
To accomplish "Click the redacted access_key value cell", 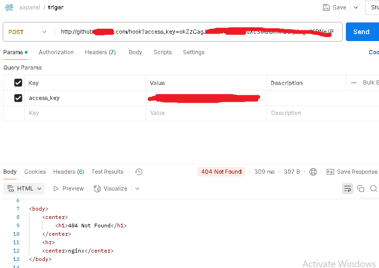I will [206, 98].
